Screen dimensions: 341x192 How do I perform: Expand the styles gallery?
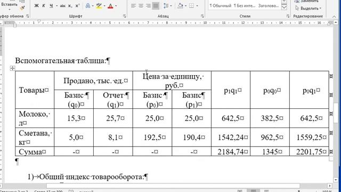pos(284,7)
